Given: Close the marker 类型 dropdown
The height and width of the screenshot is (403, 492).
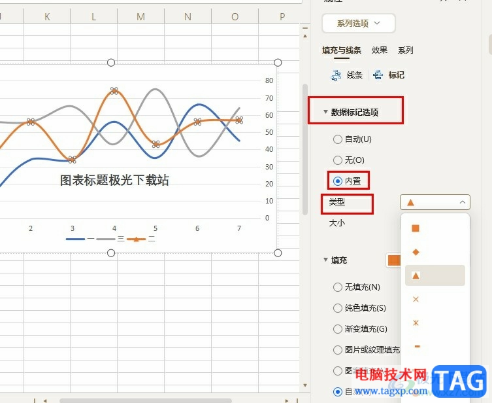Looking at the screenshot, I should click(435, 202).
